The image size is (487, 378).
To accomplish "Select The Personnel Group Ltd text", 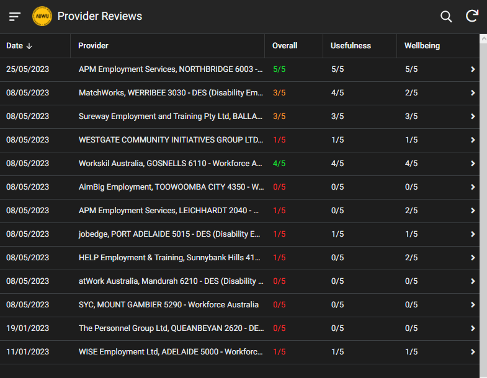I will click(x=171, y=328).
